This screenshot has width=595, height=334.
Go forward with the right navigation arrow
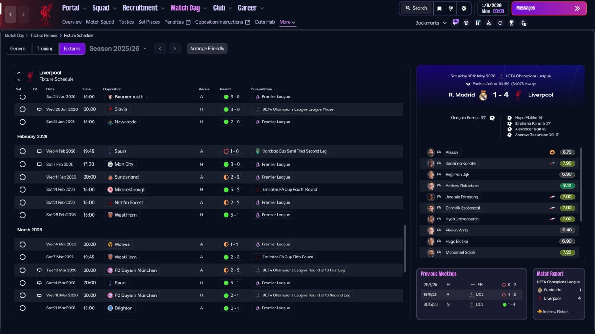(23, 14)
